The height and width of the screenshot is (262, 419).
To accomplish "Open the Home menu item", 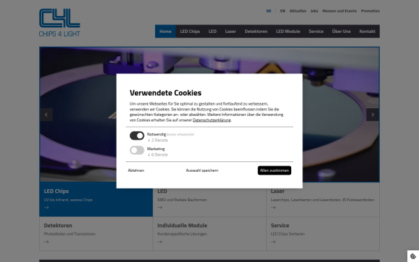I will (166, 31).
